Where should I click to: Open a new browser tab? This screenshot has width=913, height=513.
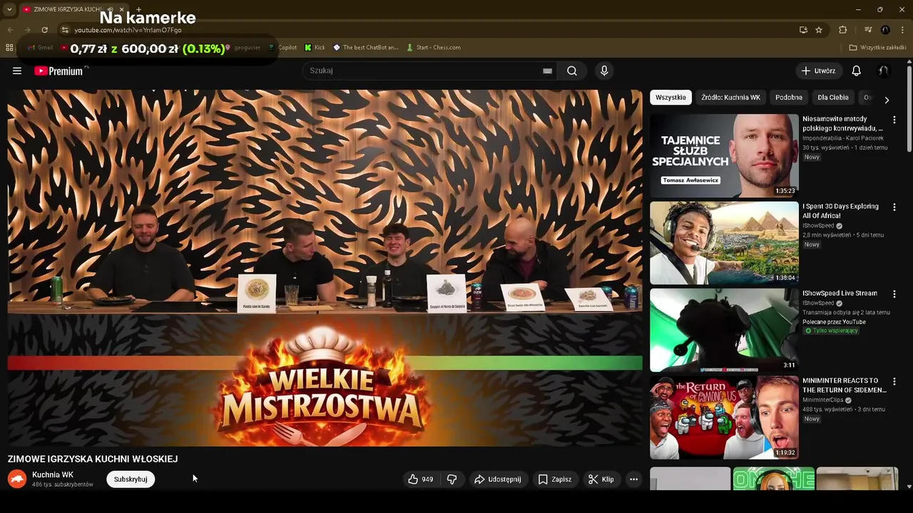(138, 9)
